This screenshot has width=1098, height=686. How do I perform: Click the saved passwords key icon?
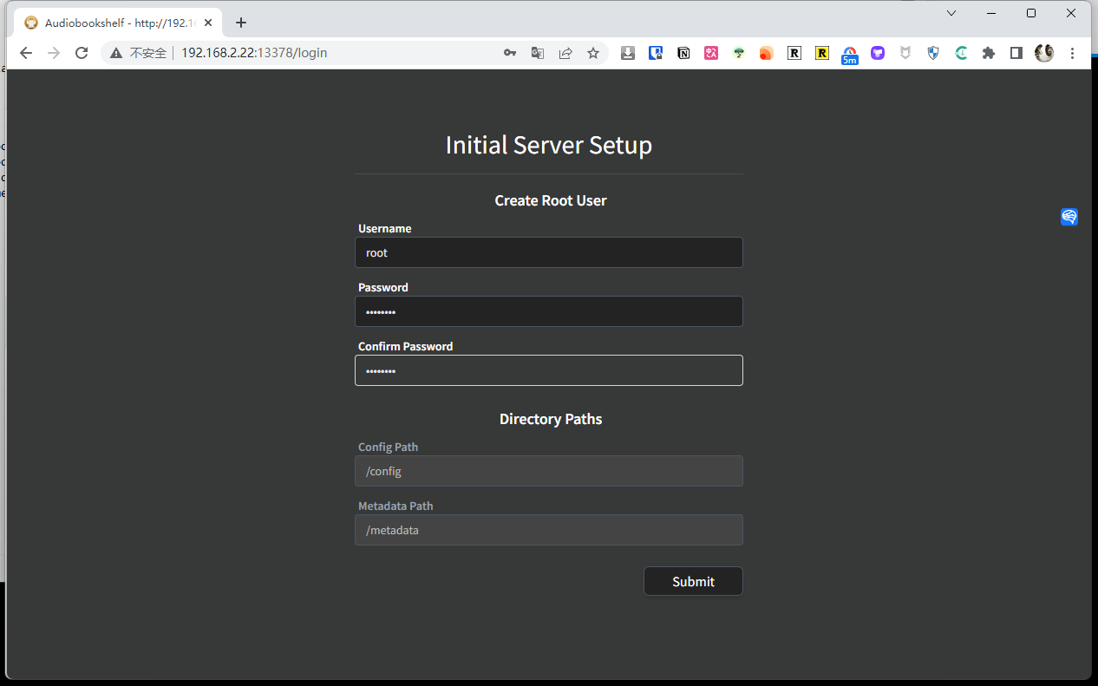pos(510,53)
